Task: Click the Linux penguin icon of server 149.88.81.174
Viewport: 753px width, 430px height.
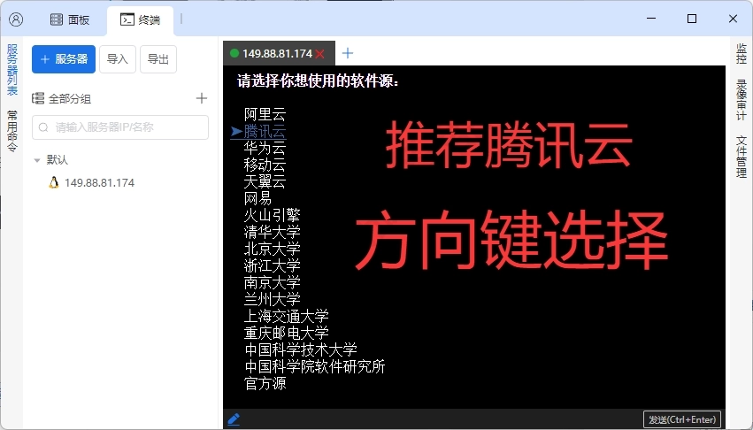Action: coord(54,182)
